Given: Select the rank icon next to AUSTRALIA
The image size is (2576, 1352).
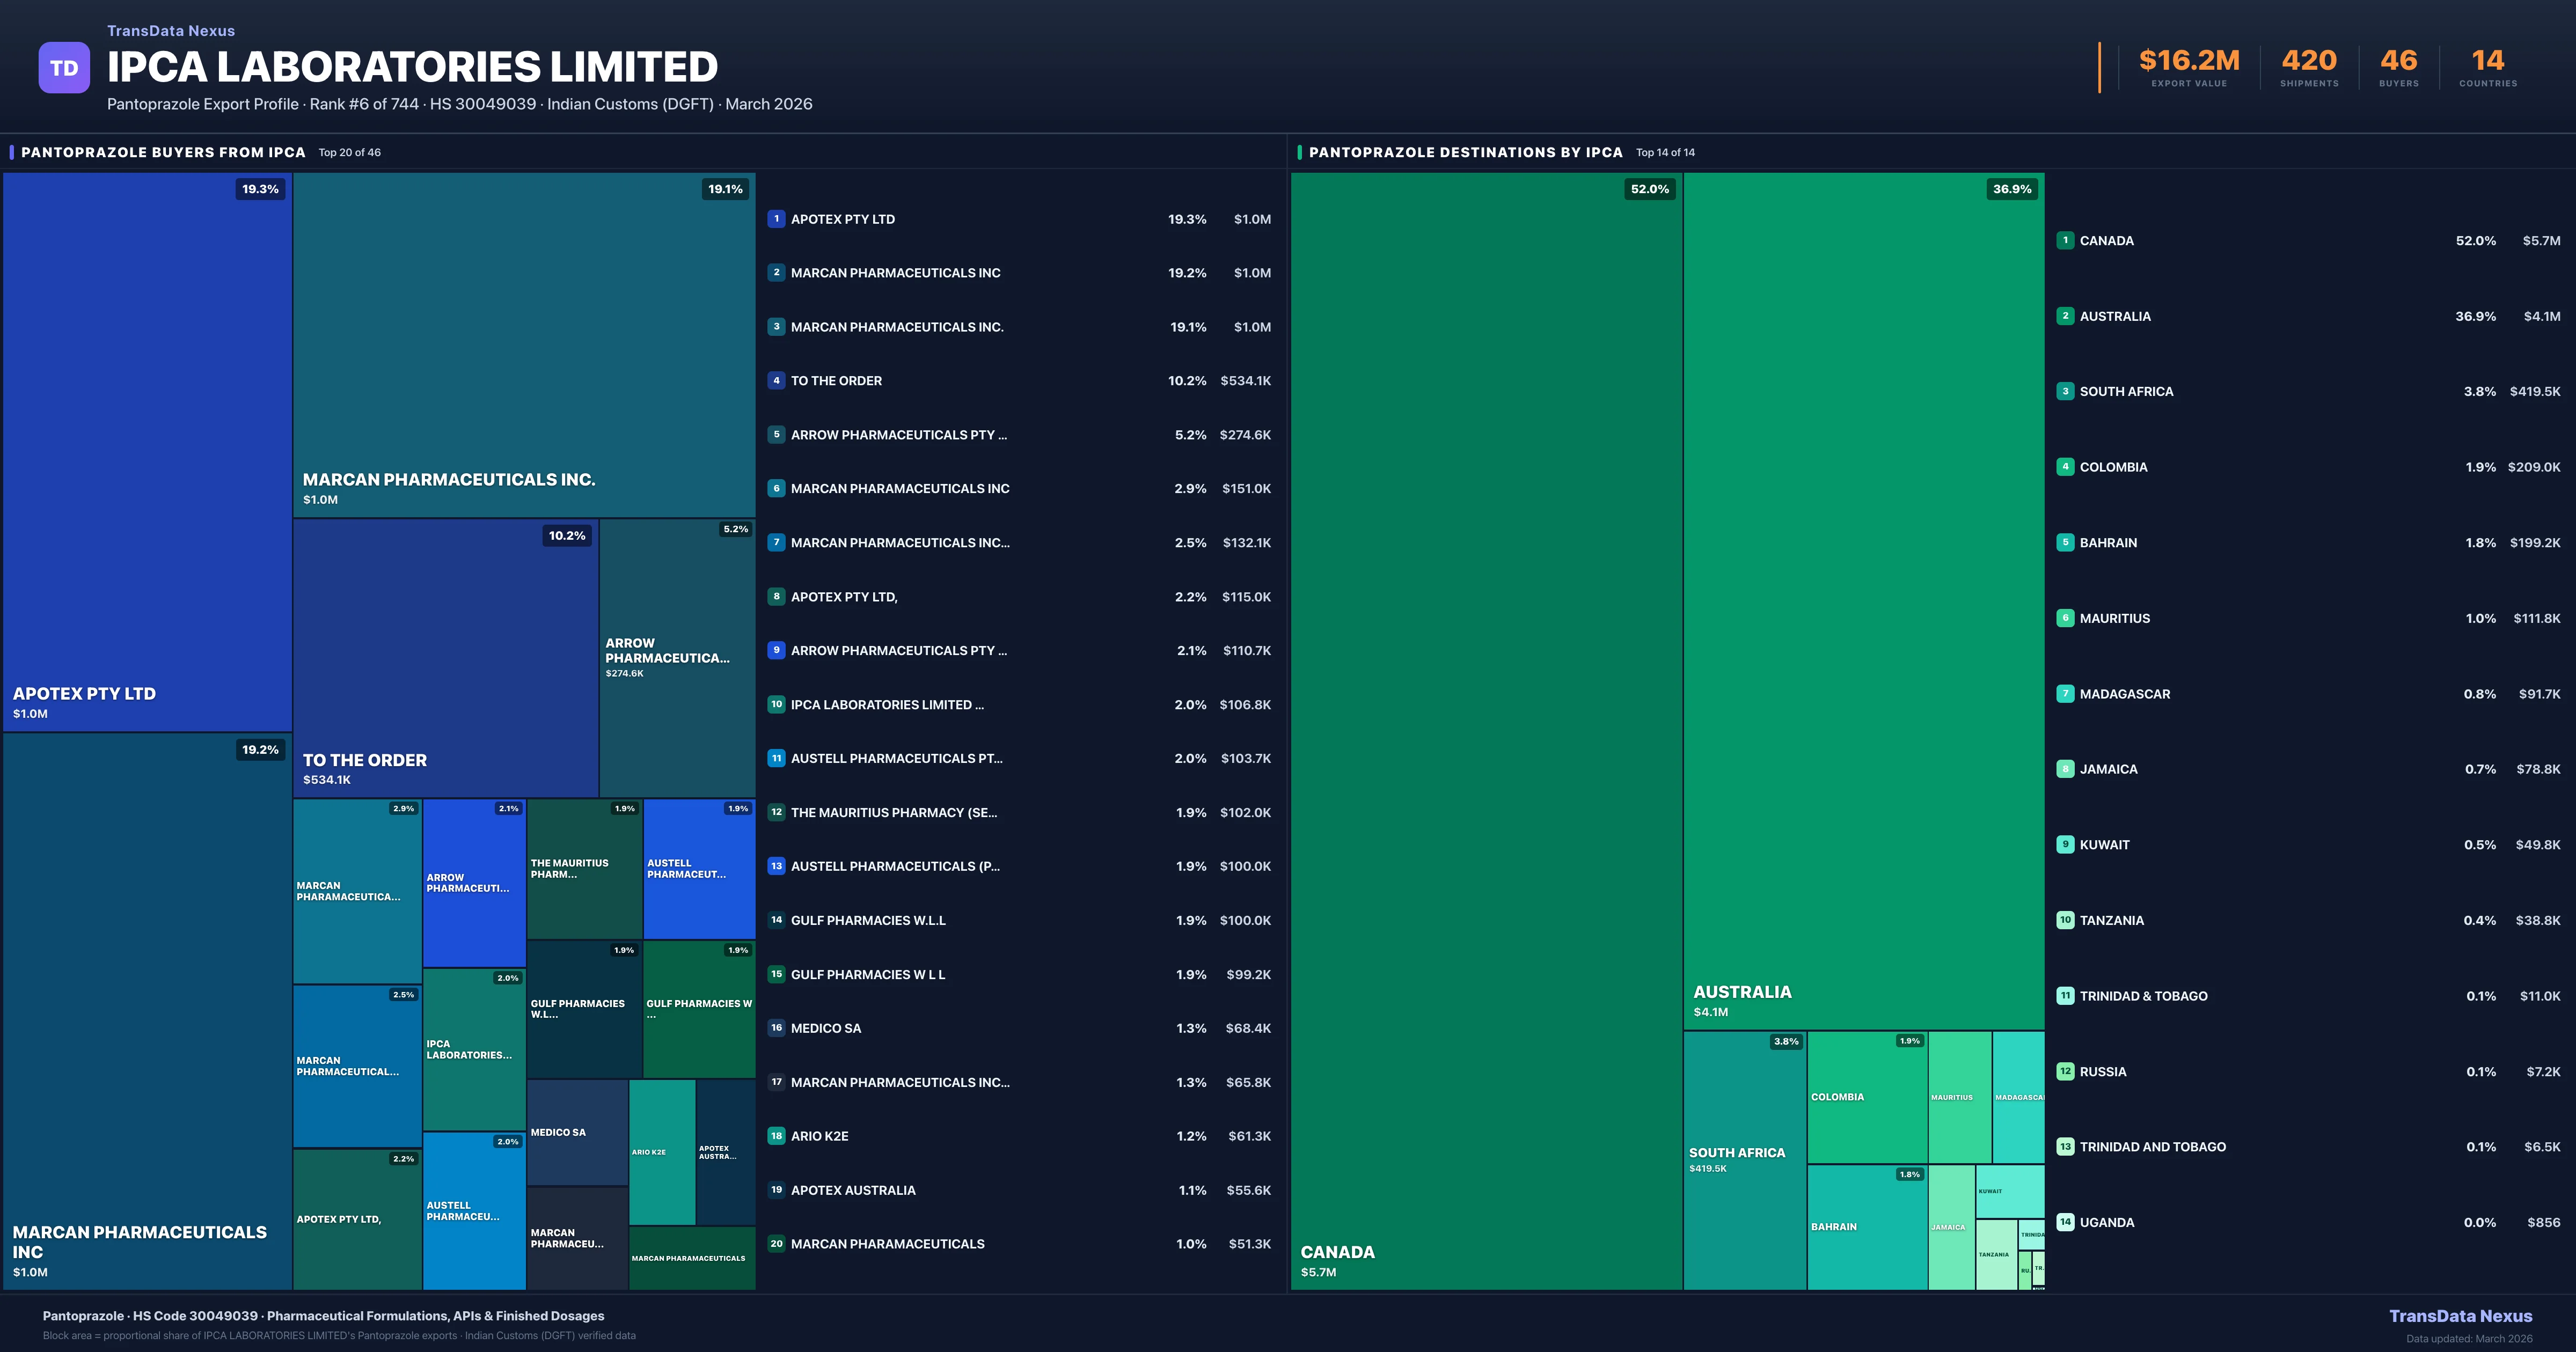Looking at the screenshot, I should (2065, 316).
